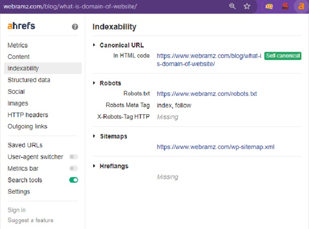
Task: Collapse the Sitemaps section arrow
Action: click(x=94, y=136)
